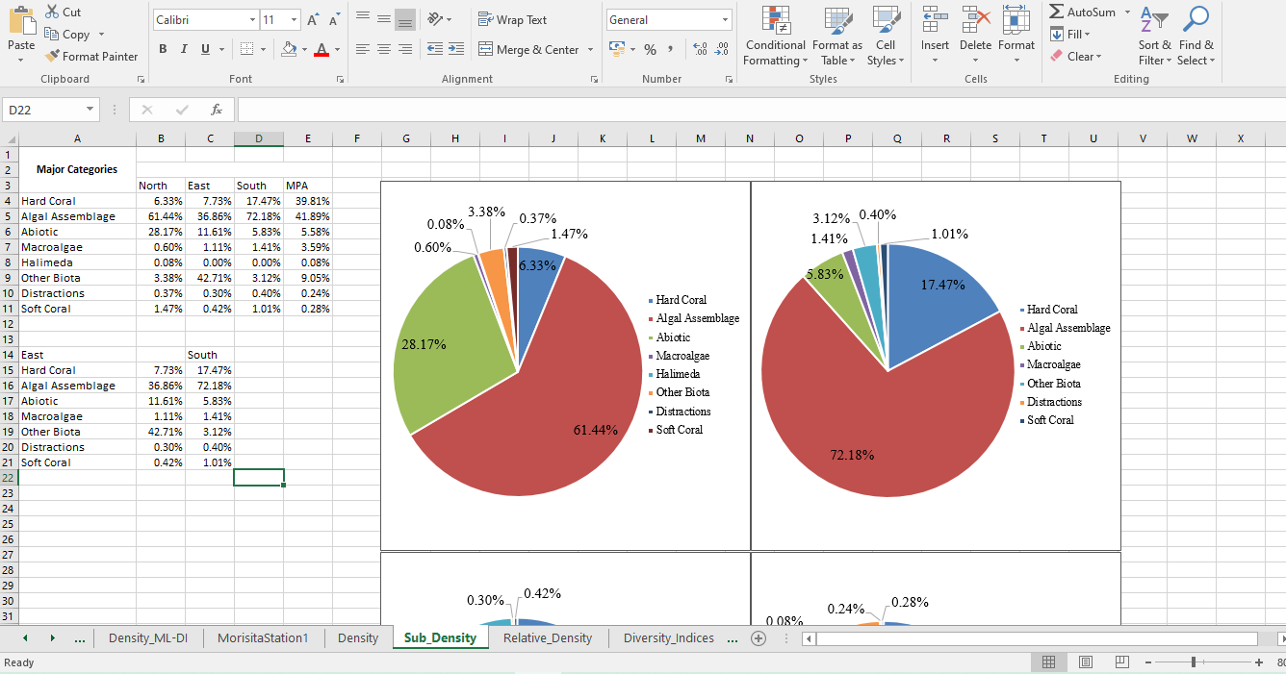
Task: Open the General number format dropdown
Action: click(x=726, y=20)
